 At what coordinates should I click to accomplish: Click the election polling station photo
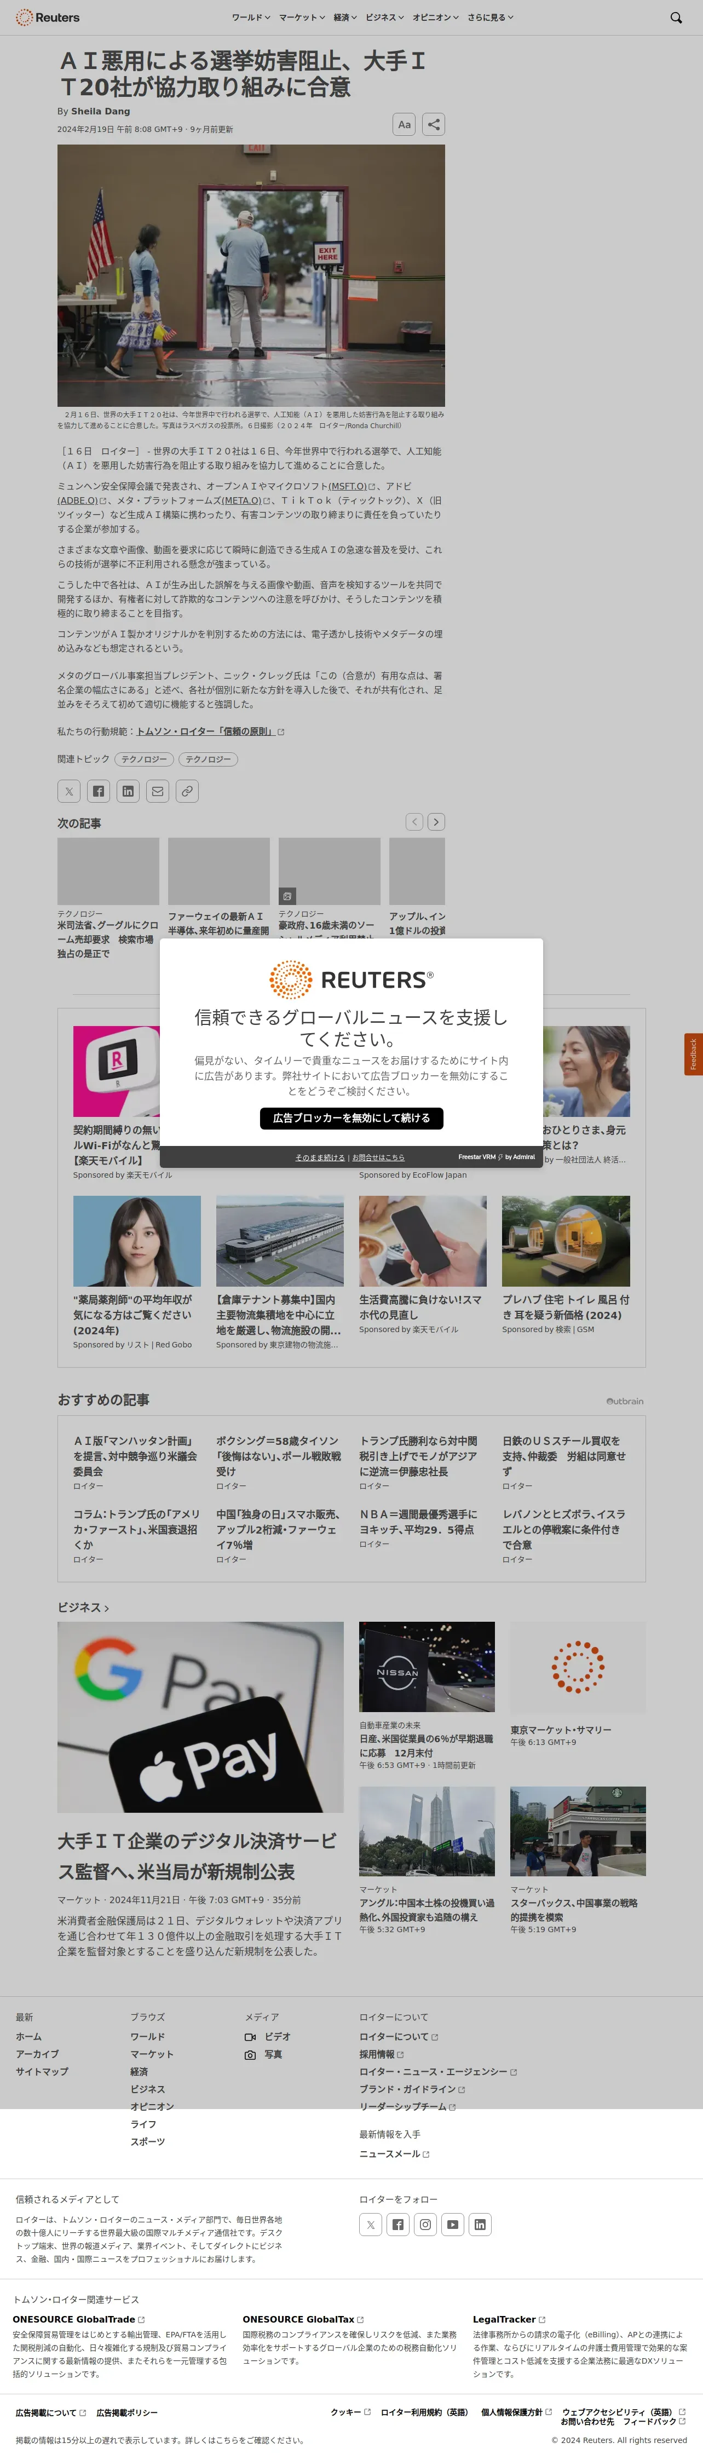pos(251,275)
